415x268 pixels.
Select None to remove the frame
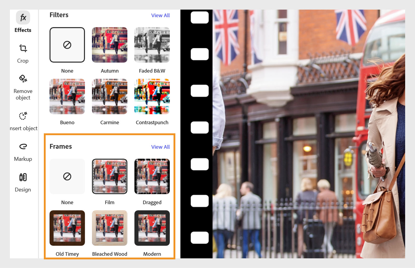(67, 176)
